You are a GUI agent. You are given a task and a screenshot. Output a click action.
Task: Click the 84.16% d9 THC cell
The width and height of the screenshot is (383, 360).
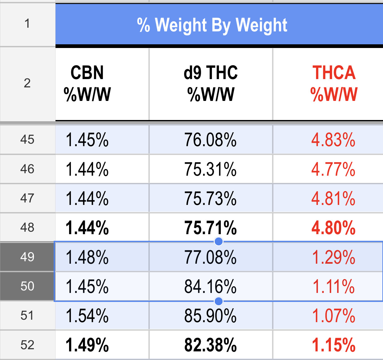pyautogui.click(x=211, y=286)
